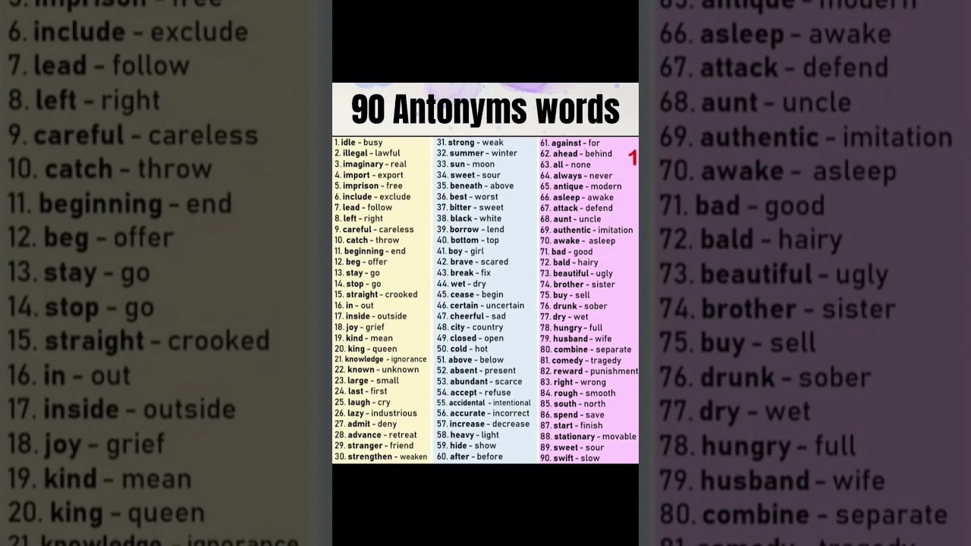Select '26. lazy - industrious' row
The width and height of the screenshot is (971, 546).
coord(376,413)
